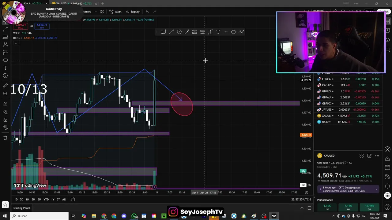This screenshot has width=392, height=220.
Task: Open chart settings gear on time axis
Action: (306, 193)
